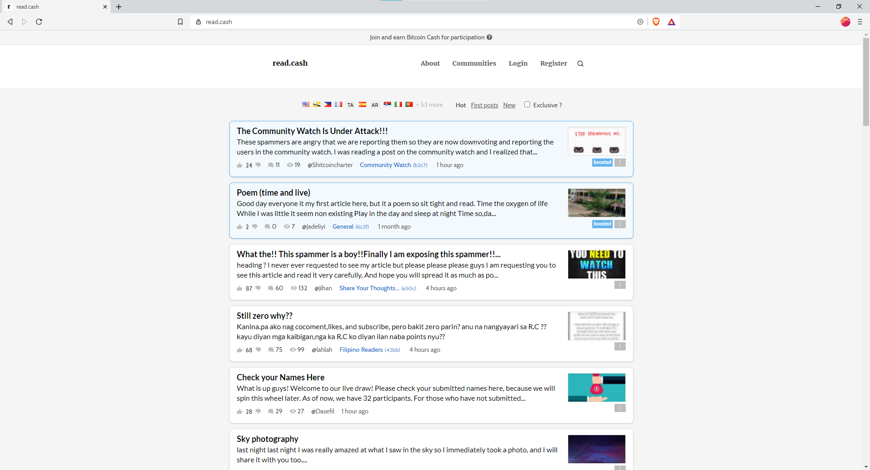The height and width of the screenshot is (470, 870).
Task: Open the browser profile avatar icon
Action: (x=846, y=22)
